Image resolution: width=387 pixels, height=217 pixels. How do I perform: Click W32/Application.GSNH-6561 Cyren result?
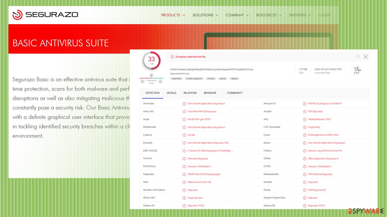323,135
